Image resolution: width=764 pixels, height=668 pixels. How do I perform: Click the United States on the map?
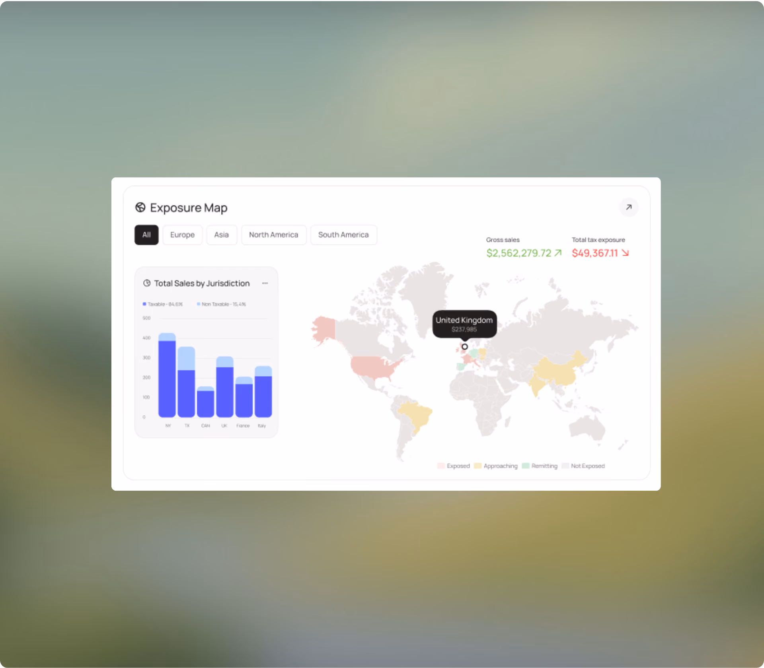[x=374, y=367]
